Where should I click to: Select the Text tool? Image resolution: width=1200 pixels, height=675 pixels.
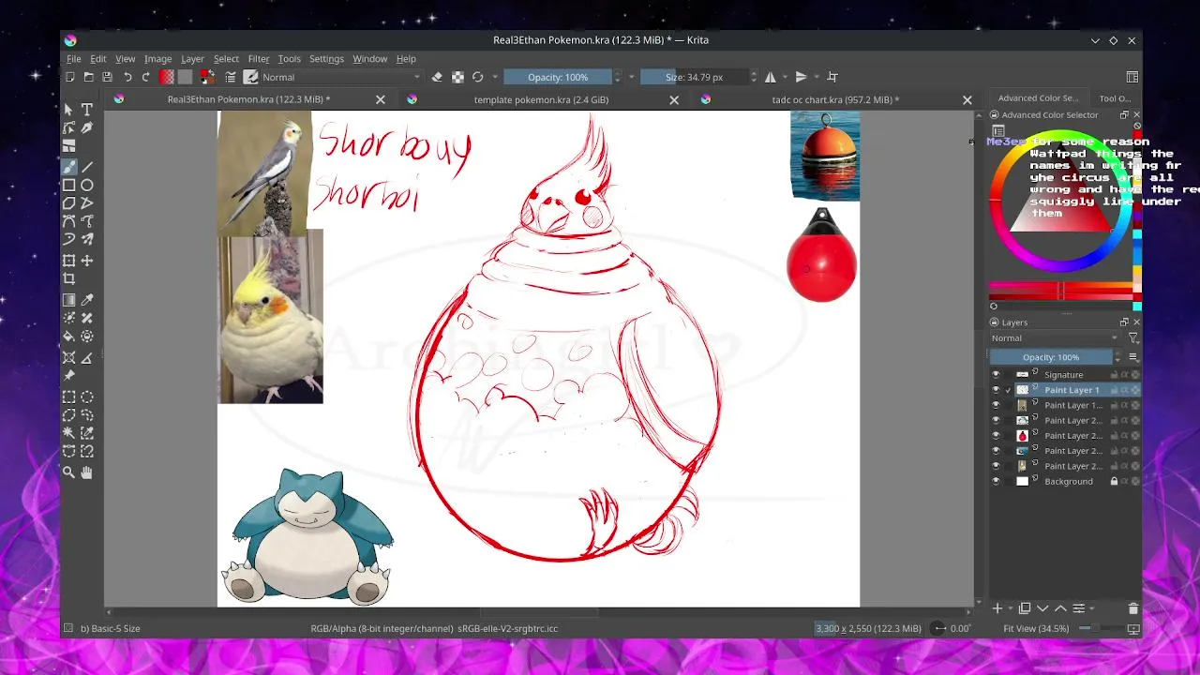(87, 110)
